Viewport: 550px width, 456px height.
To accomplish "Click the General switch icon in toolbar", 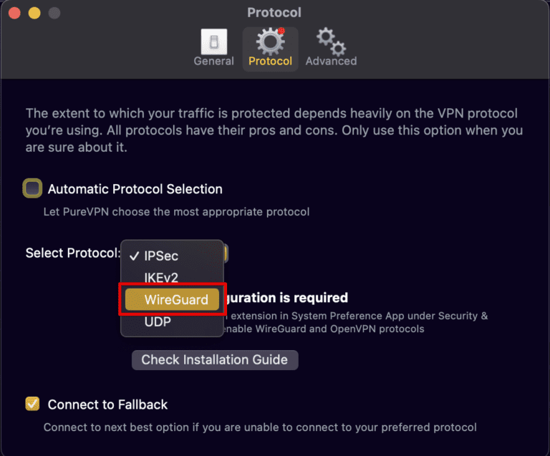I will point(213,42).
